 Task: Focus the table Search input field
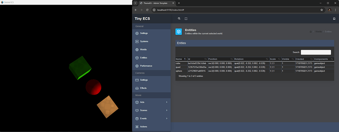click(316, 52)
